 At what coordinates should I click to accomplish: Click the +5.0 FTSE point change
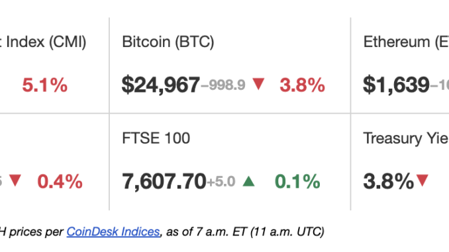(x=221, y=181)
